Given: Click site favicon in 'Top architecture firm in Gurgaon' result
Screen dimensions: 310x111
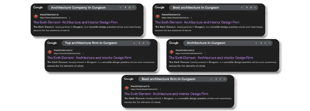Looking at the screenshot, I should (50, 52).
